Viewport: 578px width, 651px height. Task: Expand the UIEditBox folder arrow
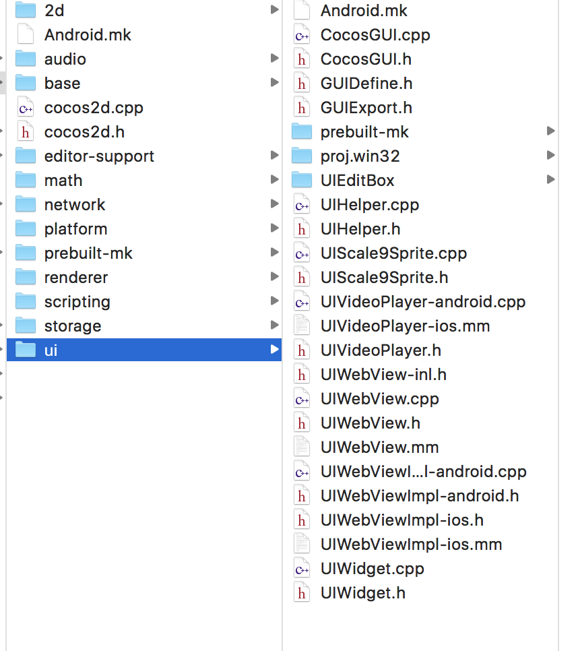[x=550, y=179]
